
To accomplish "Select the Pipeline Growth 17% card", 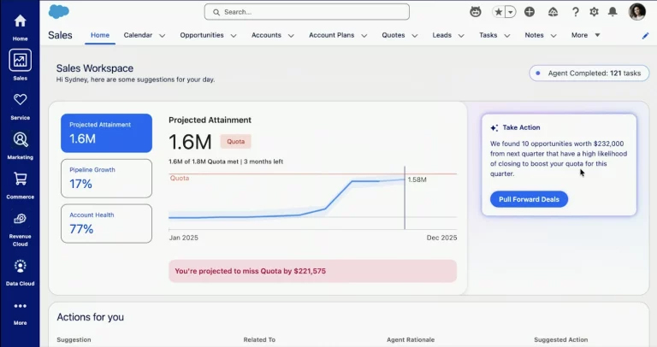I will (106, 178).
